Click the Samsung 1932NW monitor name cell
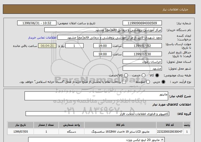Screen dimensions: 201x142 coord(120,132)
